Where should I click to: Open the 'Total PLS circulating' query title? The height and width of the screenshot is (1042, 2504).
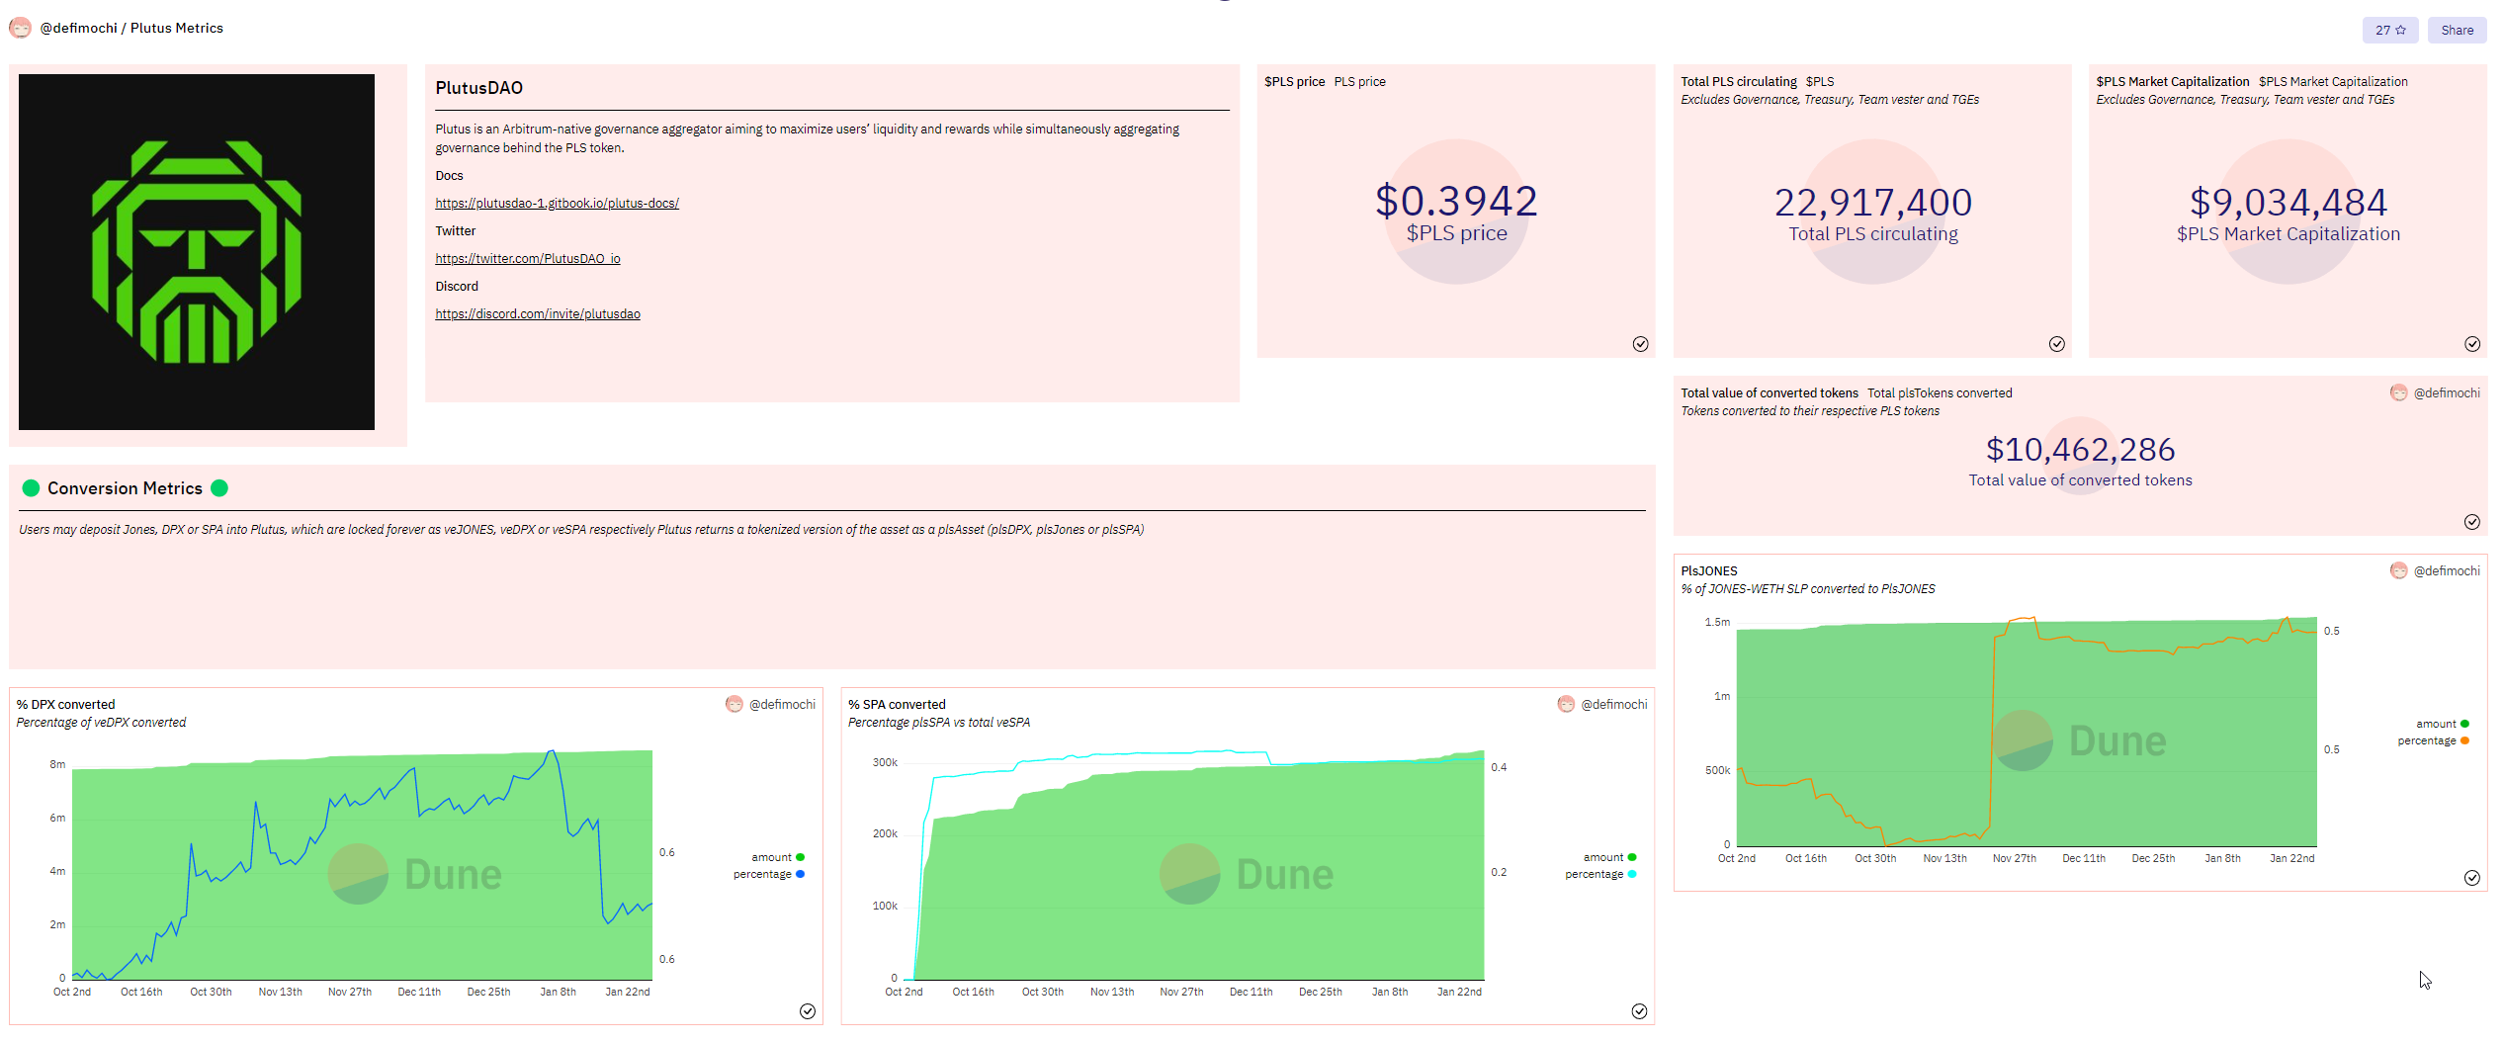(x=1739, y=82)
